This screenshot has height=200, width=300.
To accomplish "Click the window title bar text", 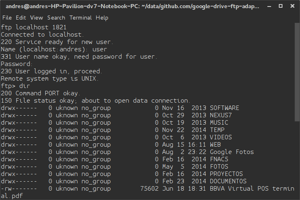I will click(x=132, y=6).
